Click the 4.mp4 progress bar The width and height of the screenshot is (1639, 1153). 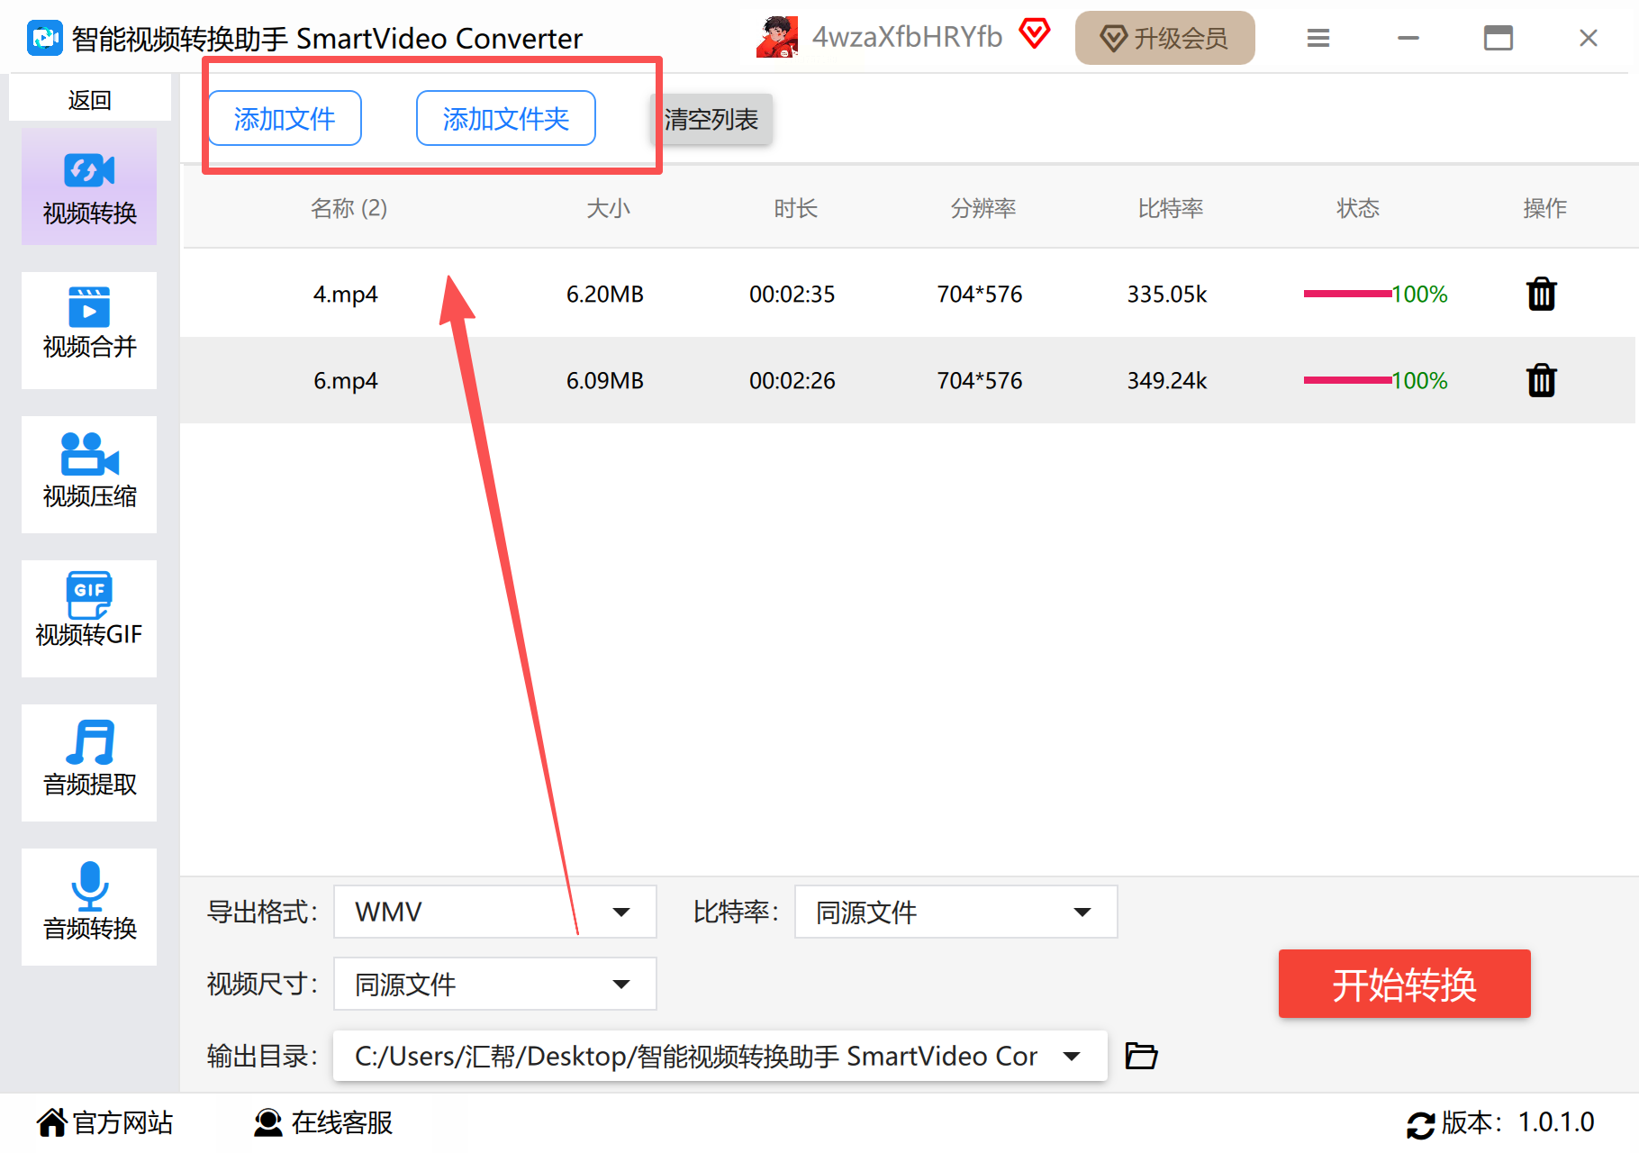[x=1347, y=294]
